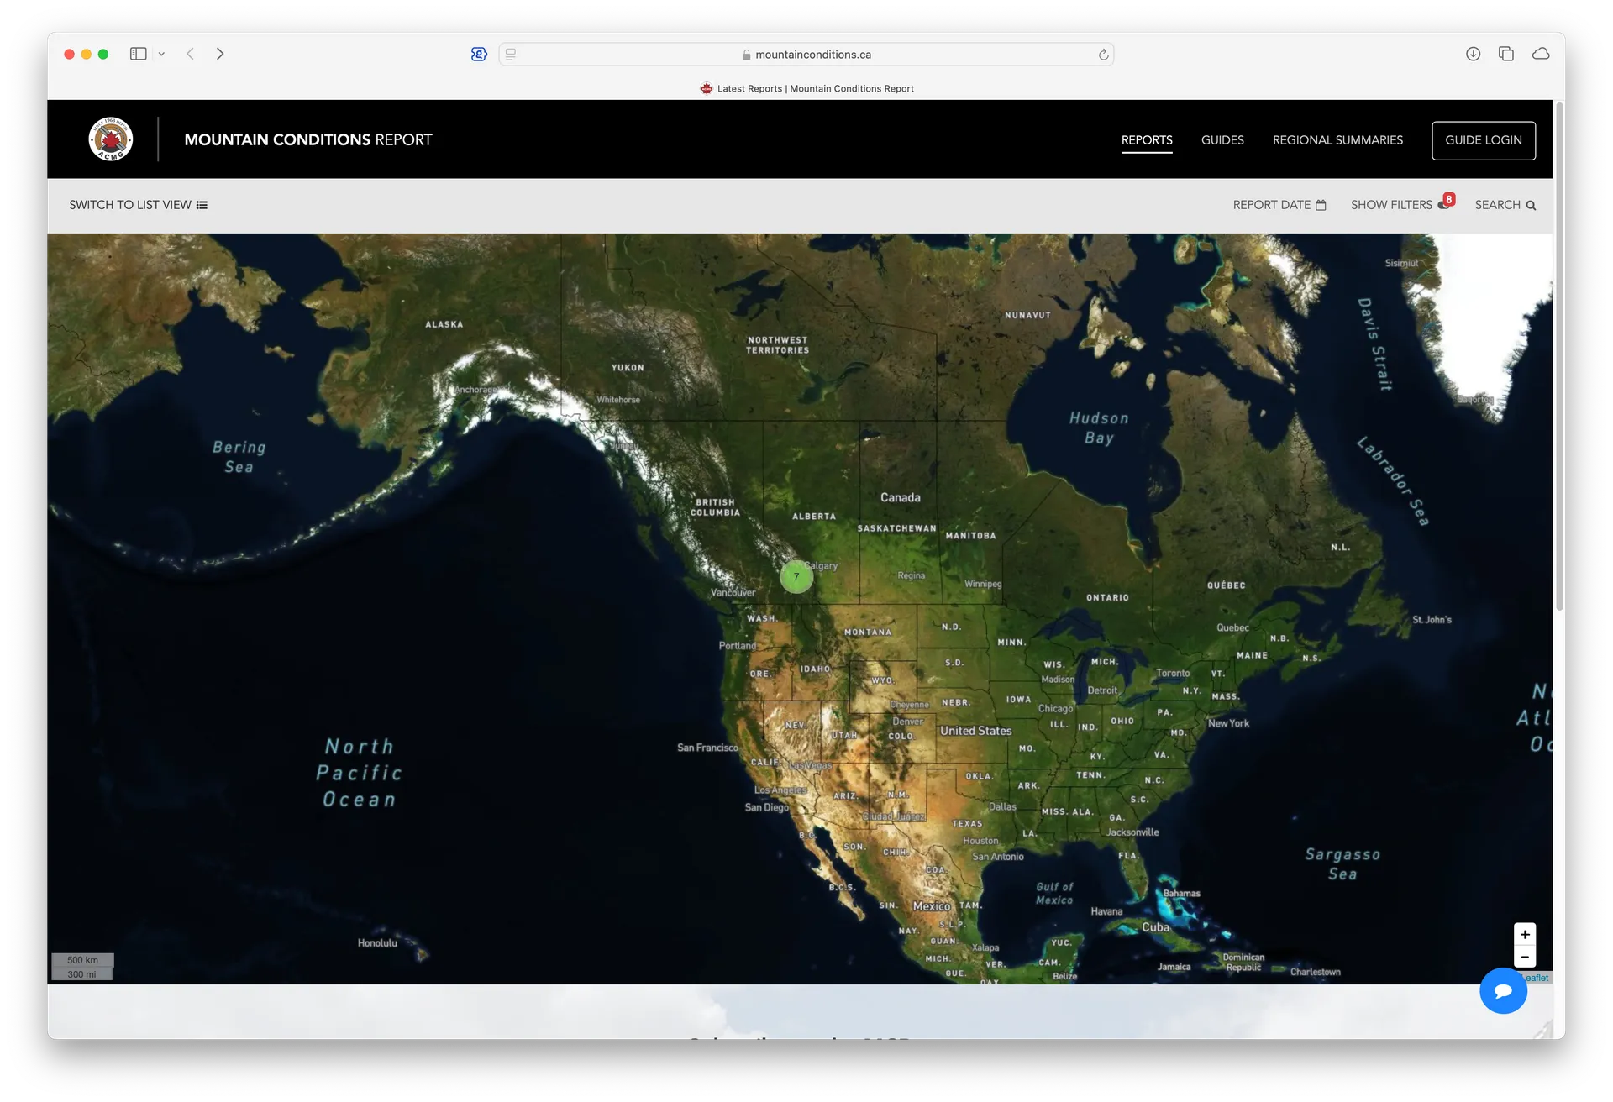
Task: Click the Safari downloads icon
Action: pos(1473,53)
